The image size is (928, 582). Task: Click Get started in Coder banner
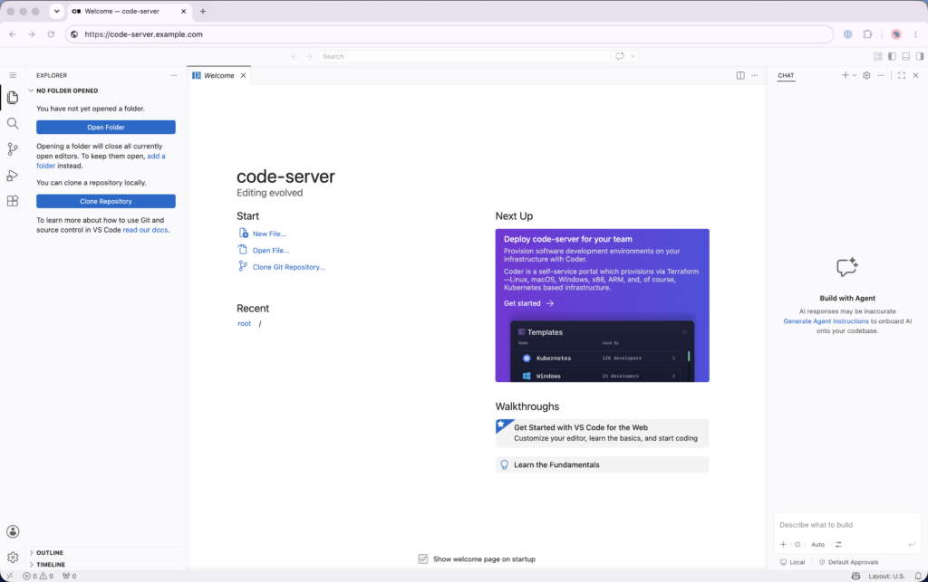(x=528, y=303)
